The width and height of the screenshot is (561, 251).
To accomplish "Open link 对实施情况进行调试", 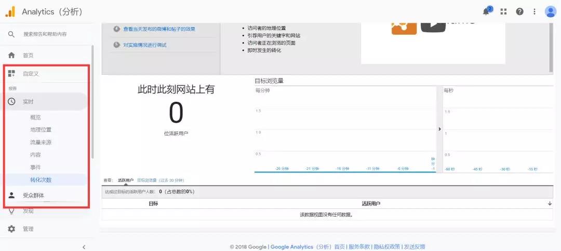I will coord(144,45).
